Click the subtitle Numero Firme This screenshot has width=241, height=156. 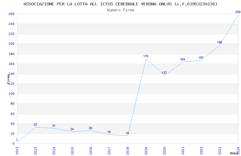click(x=121, y=10)
